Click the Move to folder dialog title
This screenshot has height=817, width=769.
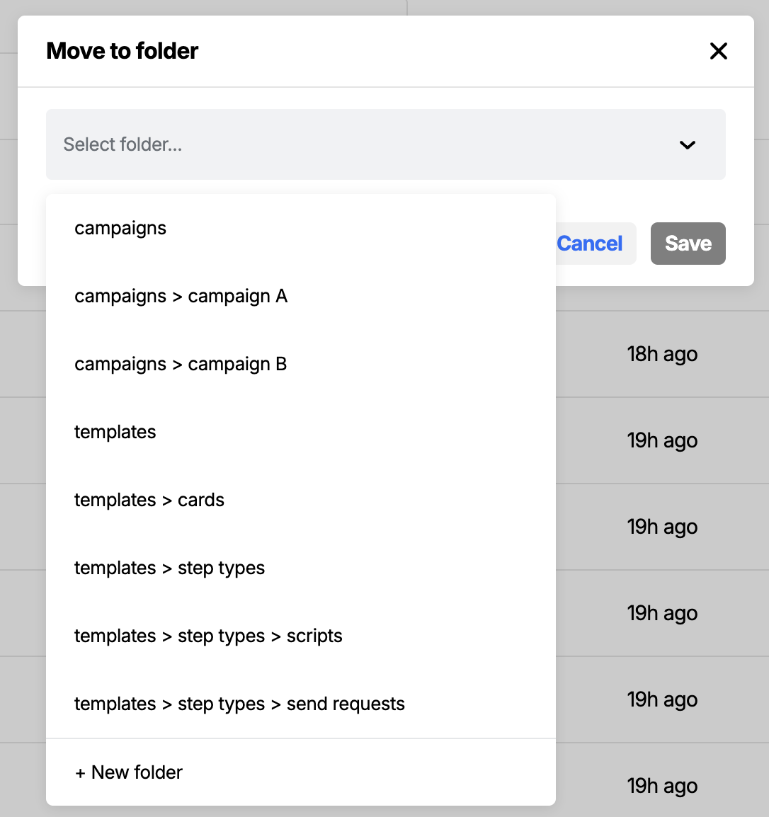click(122, 50)
